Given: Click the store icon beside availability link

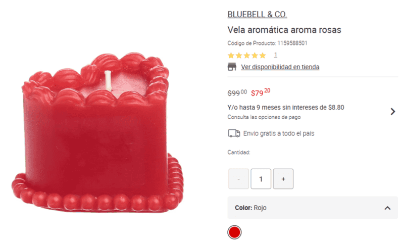Looking at the screenshot, I should point(232,67).
